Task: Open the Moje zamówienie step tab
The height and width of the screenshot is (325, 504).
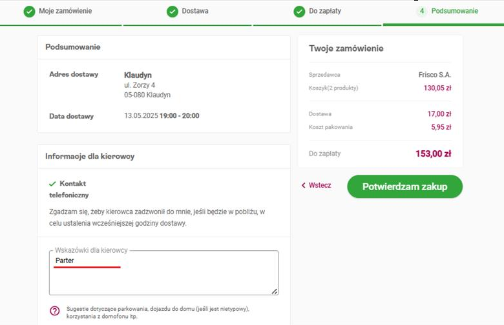Action: (67, 12)
